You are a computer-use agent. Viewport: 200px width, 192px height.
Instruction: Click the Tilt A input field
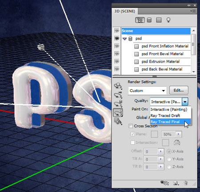pyautogui.click(x=151, y=159)
